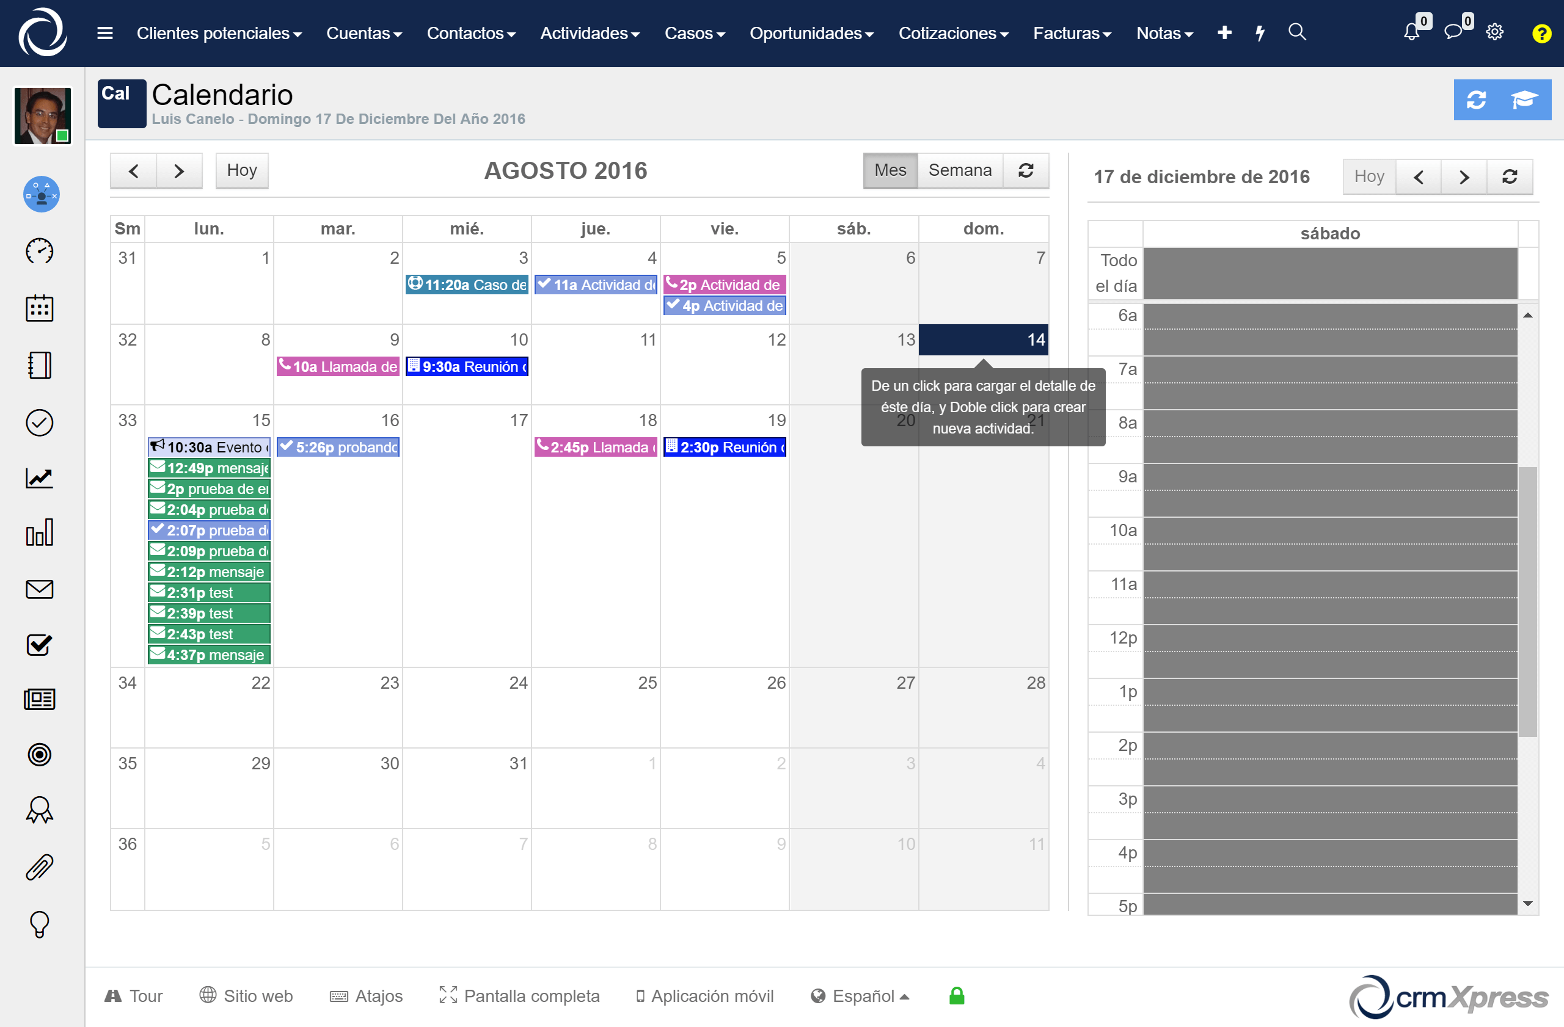This screenshot has width=1564, height=1027.
Task: Expand the Notas menu
Action: [x=1164, y=33]
